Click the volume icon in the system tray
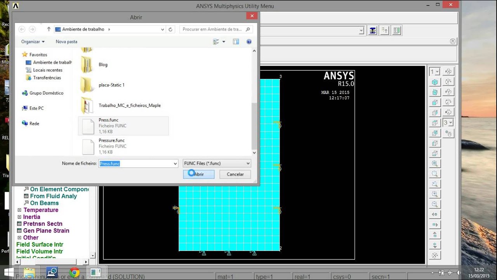 [x=459, y=273]
